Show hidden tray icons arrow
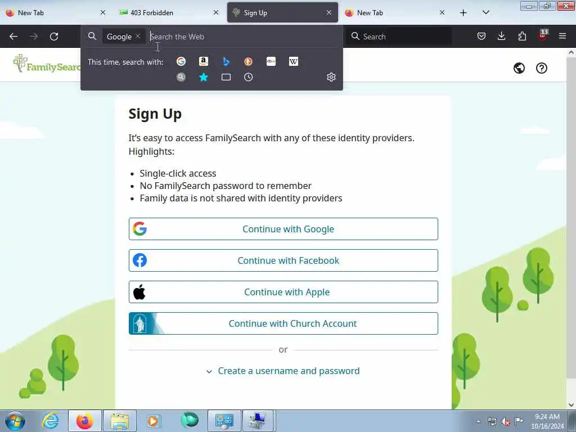This screenshot has height=432, width=576. (x=478, y=422)
